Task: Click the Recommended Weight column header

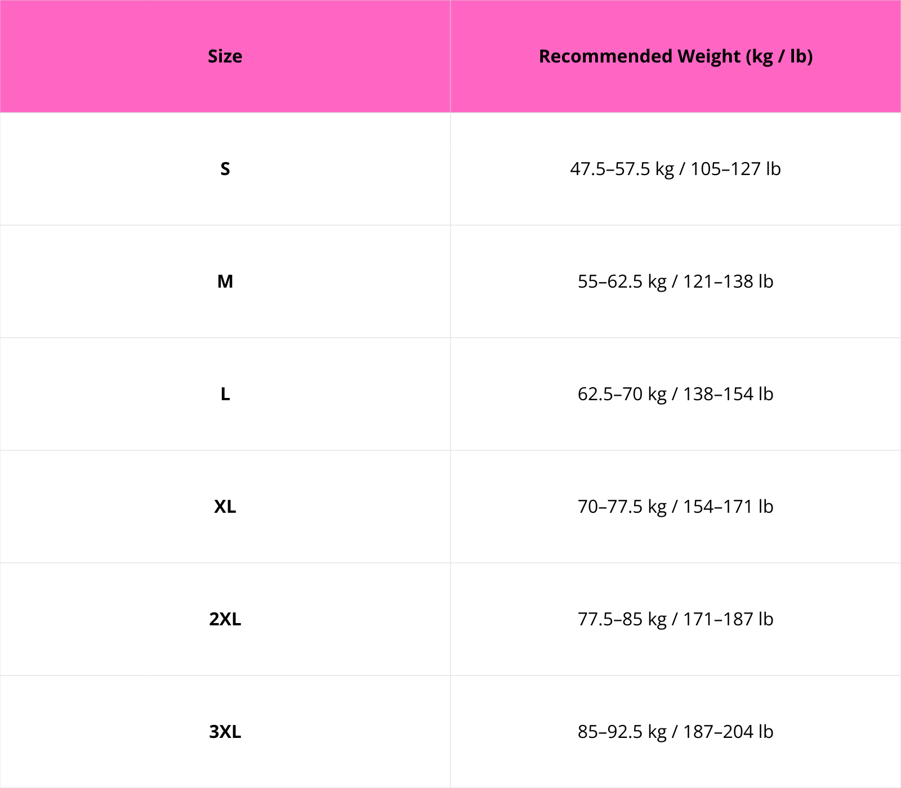Action: pyautogui.click(x=675, y=56)
